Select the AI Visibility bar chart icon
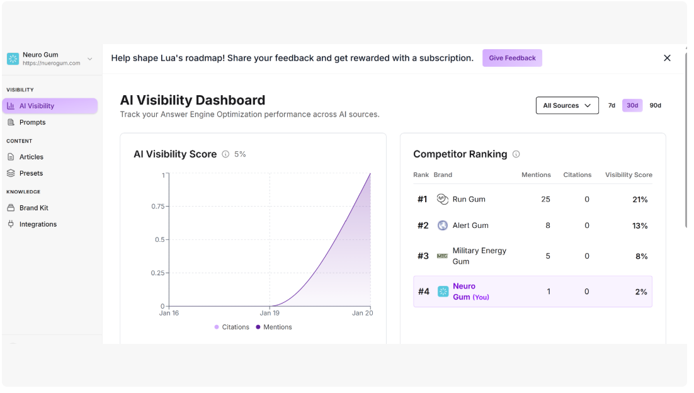 coord(12,105)
